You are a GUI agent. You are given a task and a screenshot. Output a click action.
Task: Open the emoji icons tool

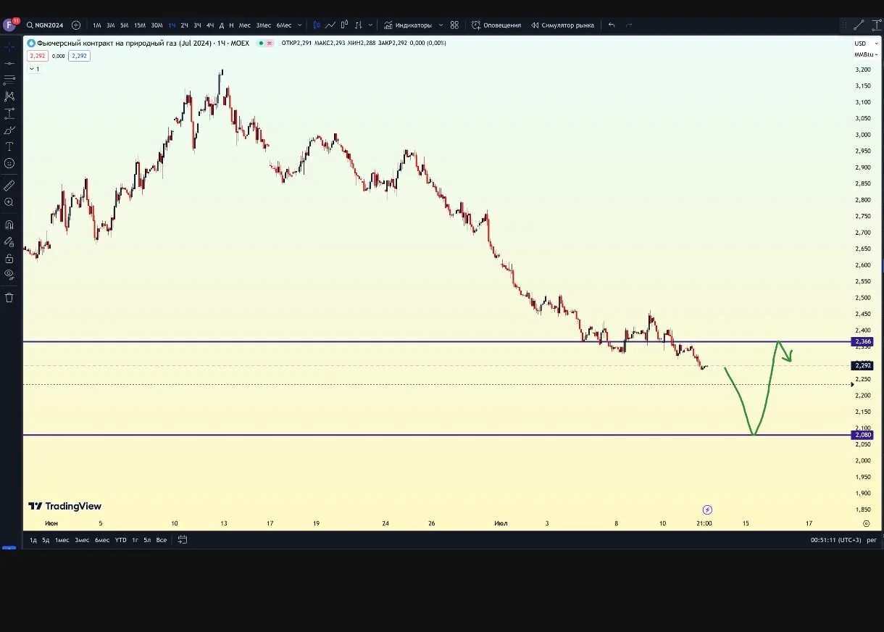pyautogui.click(x=9, y=164)
